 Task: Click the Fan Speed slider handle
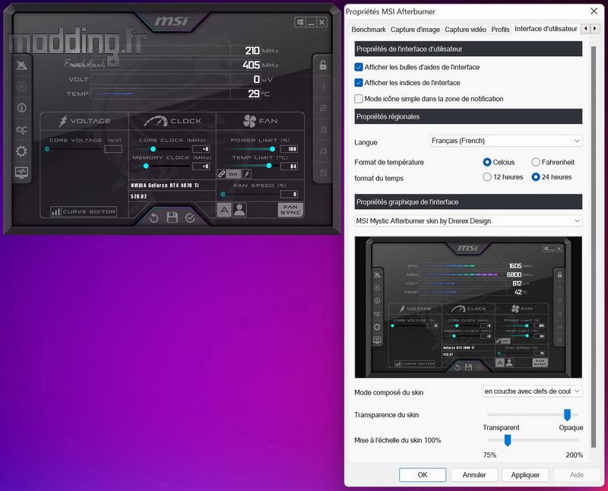[x=223, y=195]
